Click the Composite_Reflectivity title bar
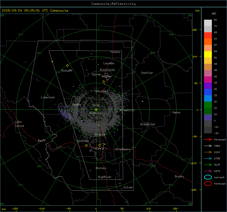The height and width of the screenshot is (212, 227). point(113,4)
